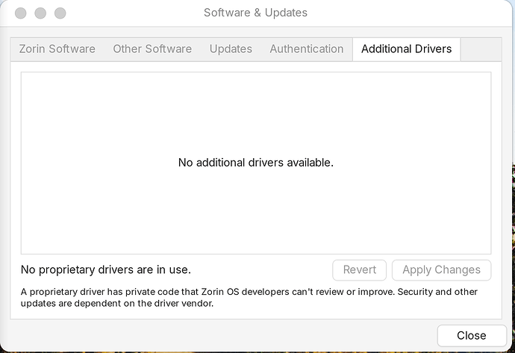Select the Authentication tab
Viewport: 515px width, 353px height.
[x=307, y=49]
